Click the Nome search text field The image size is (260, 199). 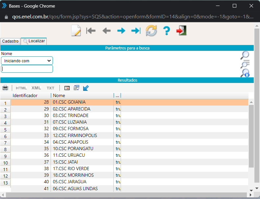tap(27, 69)
